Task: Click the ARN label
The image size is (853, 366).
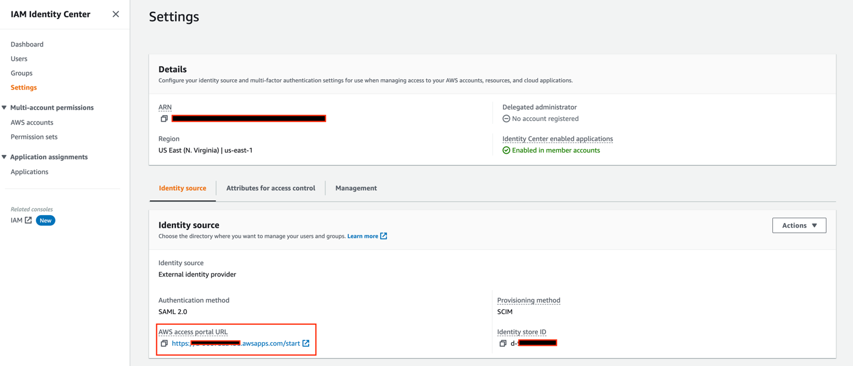Action: point(165,107)
